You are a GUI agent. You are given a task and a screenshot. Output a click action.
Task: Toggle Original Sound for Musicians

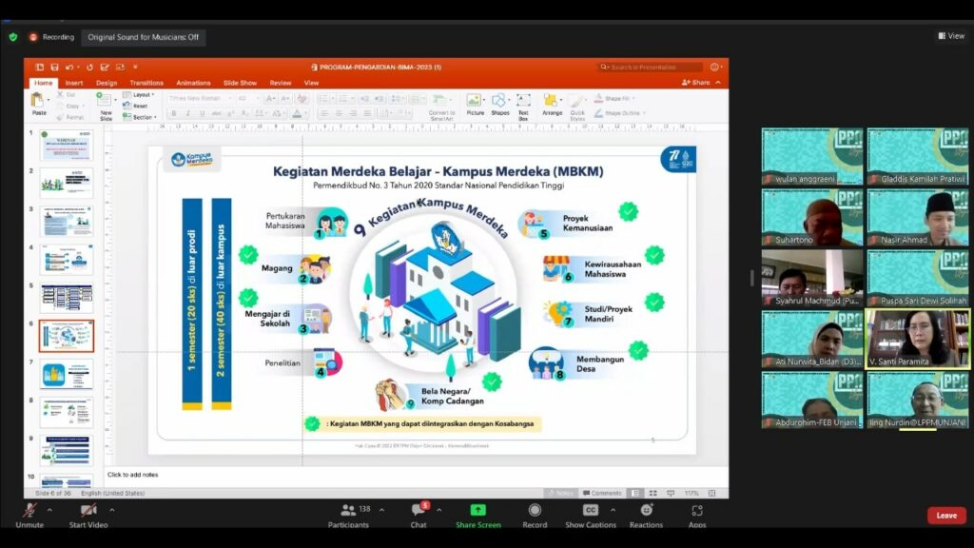143,37
